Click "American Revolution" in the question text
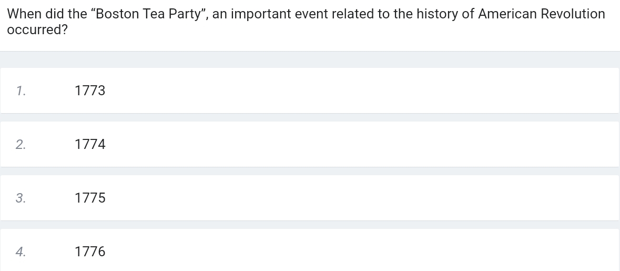Viewport: 620px width, 271px height. point(541,14)
